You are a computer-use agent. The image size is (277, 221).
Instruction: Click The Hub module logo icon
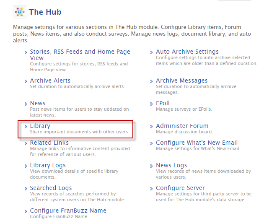coord(20,12)
